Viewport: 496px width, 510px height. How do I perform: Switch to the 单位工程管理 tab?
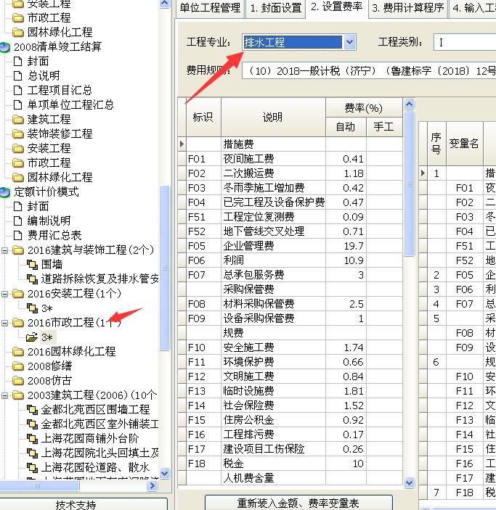210,7
